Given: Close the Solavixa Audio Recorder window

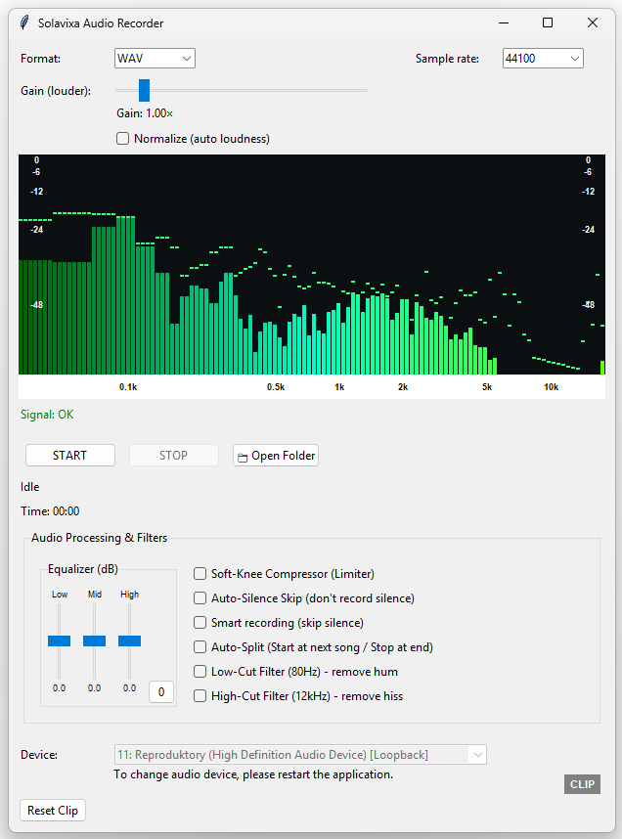Looking at the screenshot, I should coord(592,23).
